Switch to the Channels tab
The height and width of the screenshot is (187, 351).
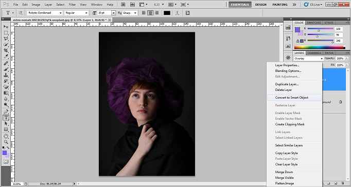314,53
